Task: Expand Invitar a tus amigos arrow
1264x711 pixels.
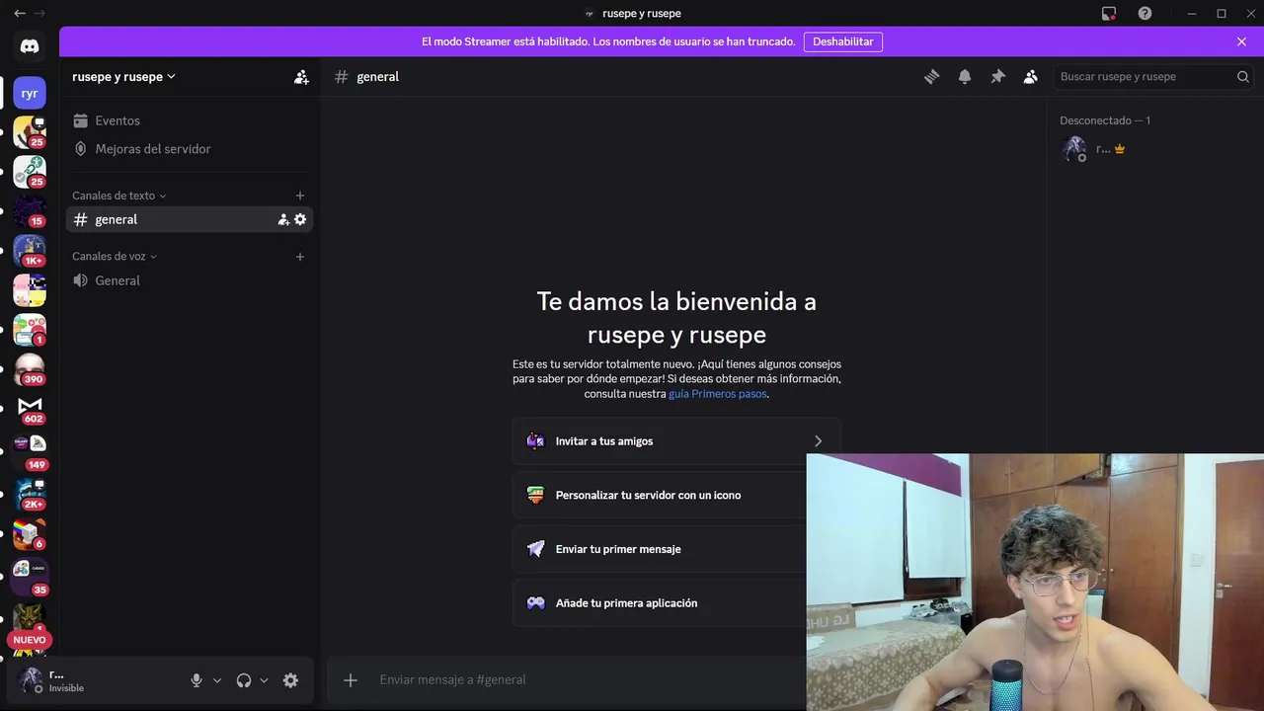Action: pos(818,441)
